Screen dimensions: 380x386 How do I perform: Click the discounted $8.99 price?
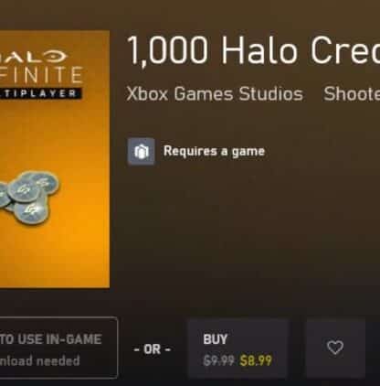coord(256,360)
